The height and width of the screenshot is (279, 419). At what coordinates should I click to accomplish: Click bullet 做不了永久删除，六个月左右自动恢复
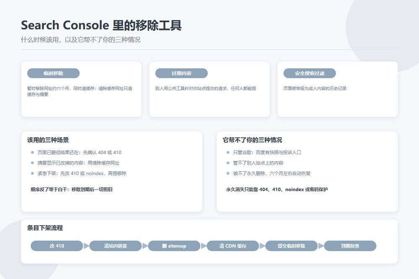pyautogui.click(x=272, y=173)
